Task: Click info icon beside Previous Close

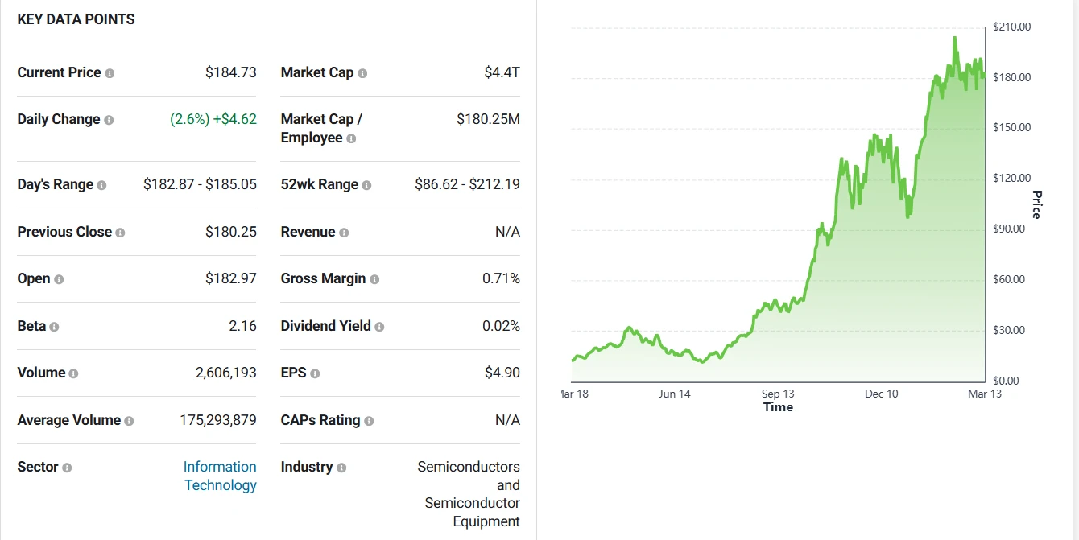Action: coord(120,233)
